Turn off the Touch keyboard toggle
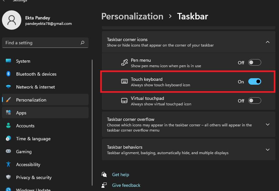The height and width of the screenshot is (191, 279). click(254, 82)
